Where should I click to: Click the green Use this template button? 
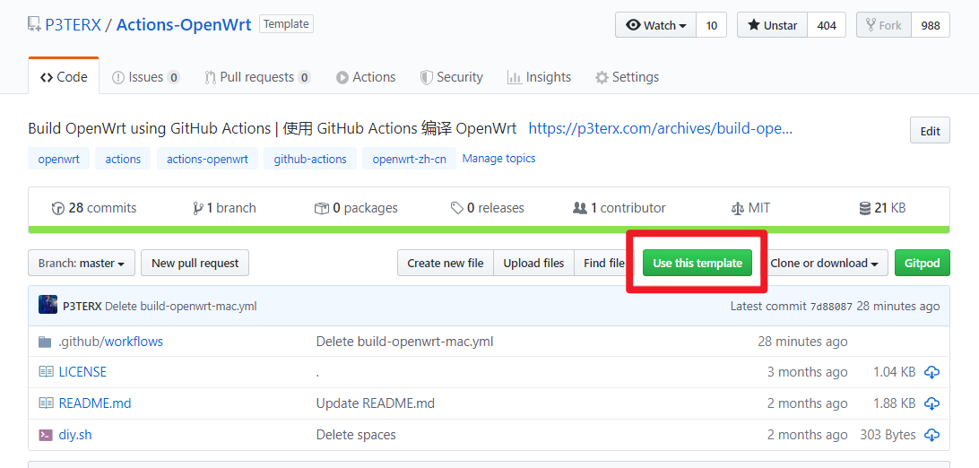pos(697,264)
